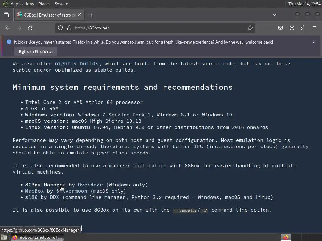Click the 86Box taskbar window button

[37, 237]
